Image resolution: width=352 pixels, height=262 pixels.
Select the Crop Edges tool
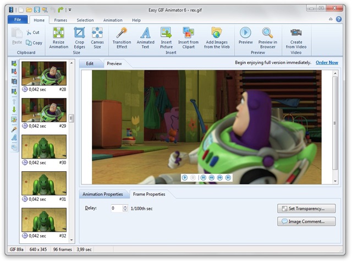click(79, 38)
